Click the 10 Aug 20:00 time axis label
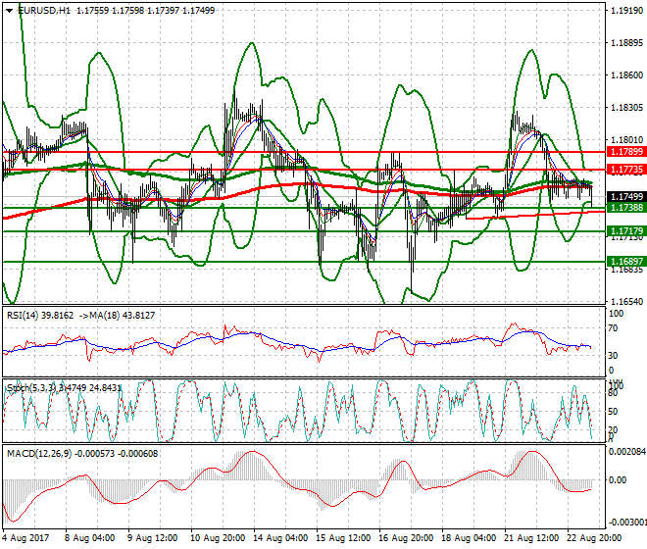The height and width of the screenshot is (549, 647). [x=218, y=538]
